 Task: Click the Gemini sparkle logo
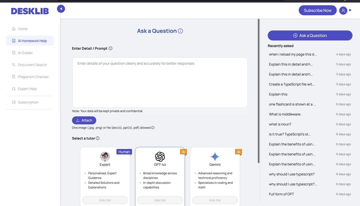(x=215, y=157)
